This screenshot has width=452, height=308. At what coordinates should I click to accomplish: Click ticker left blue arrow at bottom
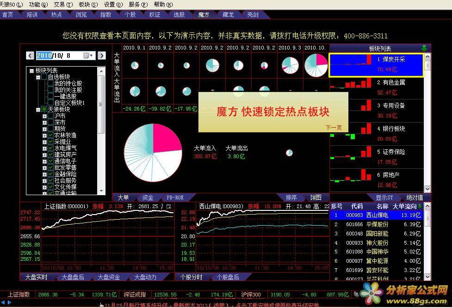coord(3,302)
